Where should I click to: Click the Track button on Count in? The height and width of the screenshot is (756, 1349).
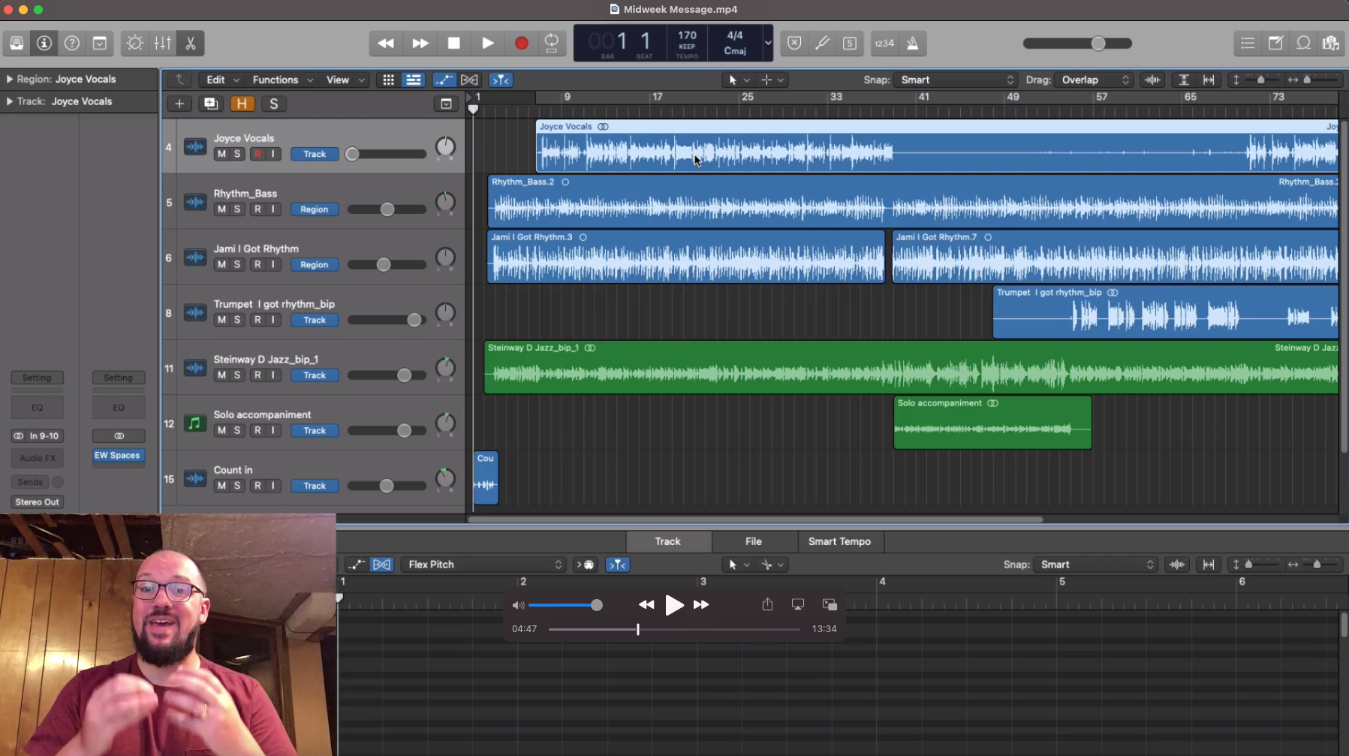[x=315, y=486]
